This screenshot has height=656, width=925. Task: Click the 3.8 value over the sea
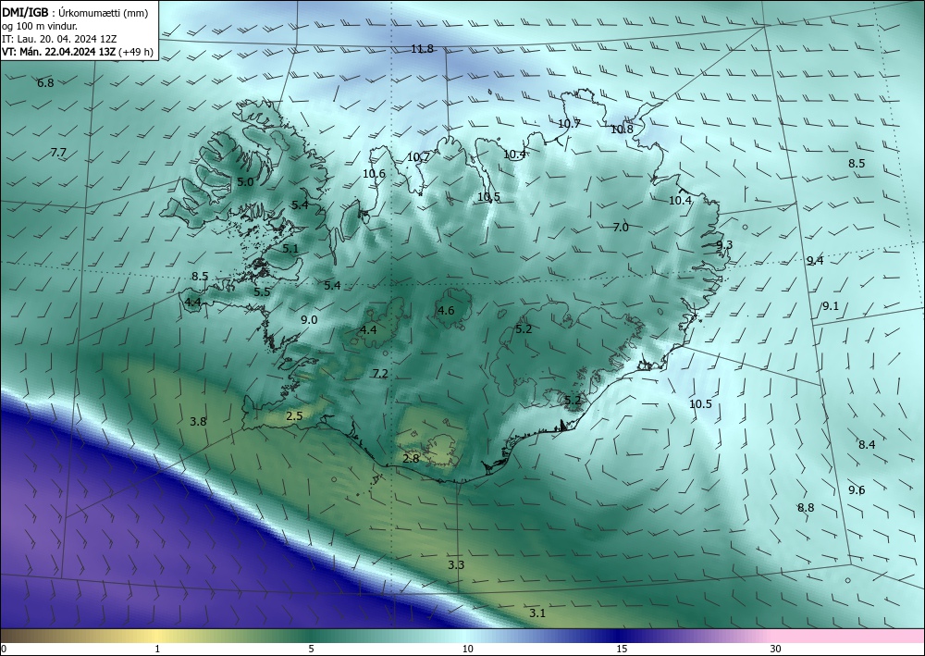point(198,422)
